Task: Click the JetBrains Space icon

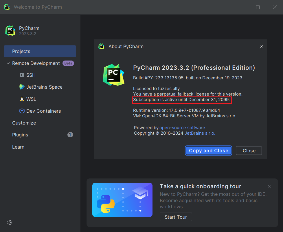Action: pyautogui.click(x=22, y=87)
